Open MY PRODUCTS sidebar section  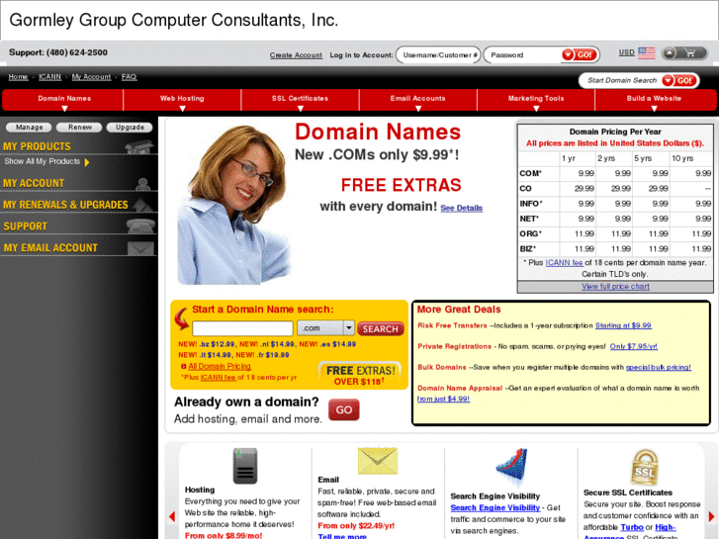click(x=37, y=146)
